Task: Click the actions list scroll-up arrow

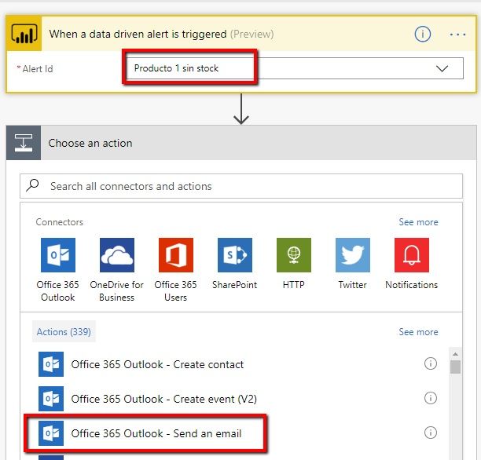Action: [455, 354]
